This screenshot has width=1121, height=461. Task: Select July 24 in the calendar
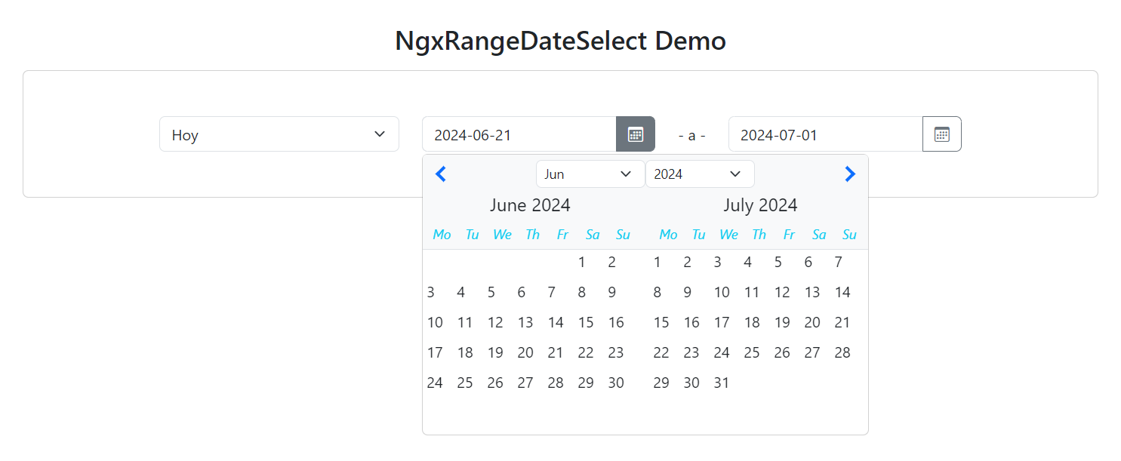(x=722, y=353)
